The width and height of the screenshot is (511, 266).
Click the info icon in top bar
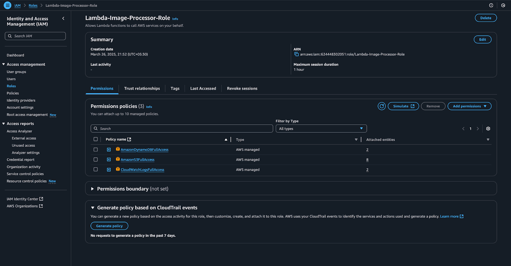[491, 5]
